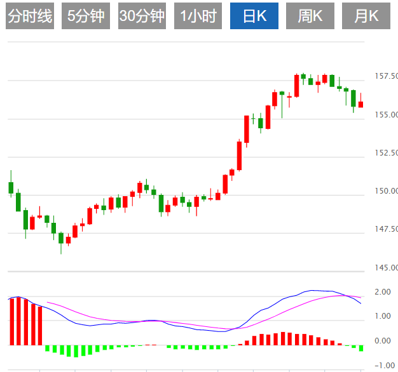
Task: Click the last green MACD histogram bar
Action: click(361, 348)
